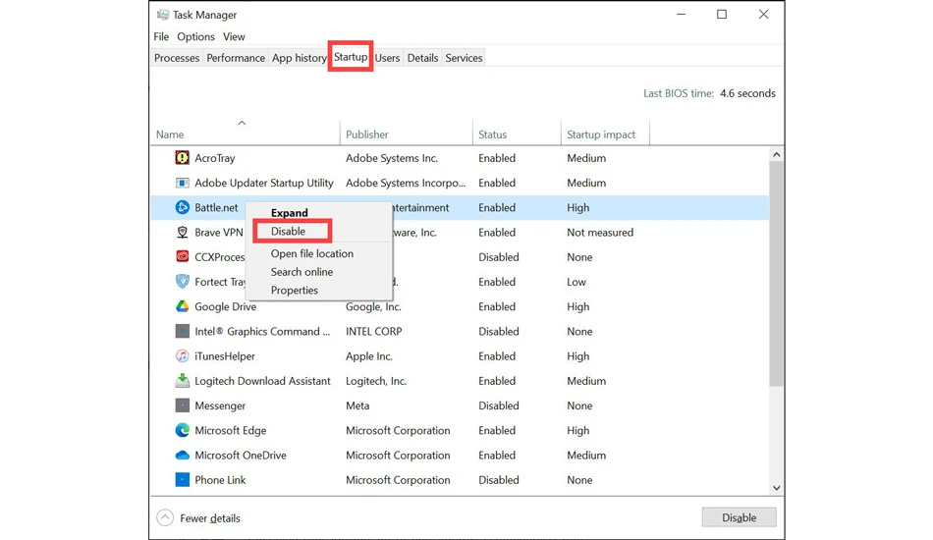933x540 pixels.
Task: Choose Properties in the context menu
Action: tap(294, 291)
